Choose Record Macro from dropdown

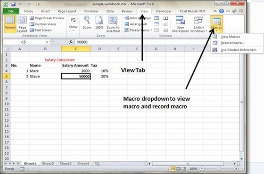(232, 43)
